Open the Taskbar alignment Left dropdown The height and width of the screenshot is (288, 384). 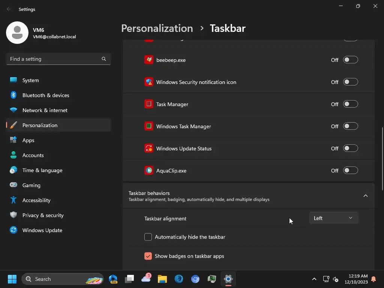333,218
